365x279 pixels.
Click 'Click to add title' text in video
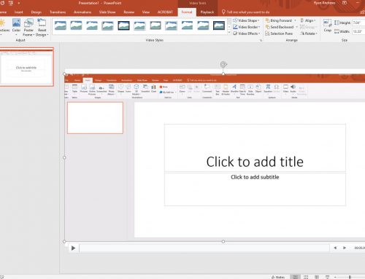(255, 162)
